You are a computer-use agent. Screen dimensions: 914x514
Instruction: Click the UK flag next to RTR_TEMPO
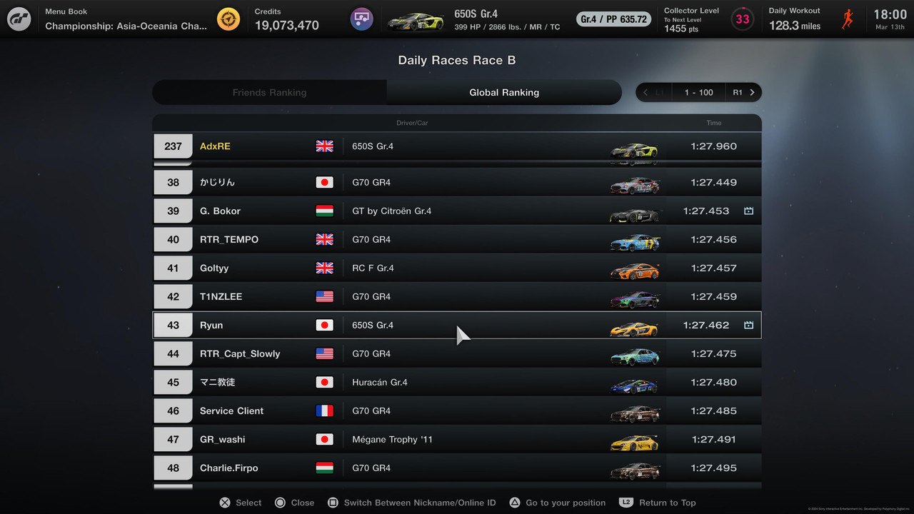(x=324, y=239)
